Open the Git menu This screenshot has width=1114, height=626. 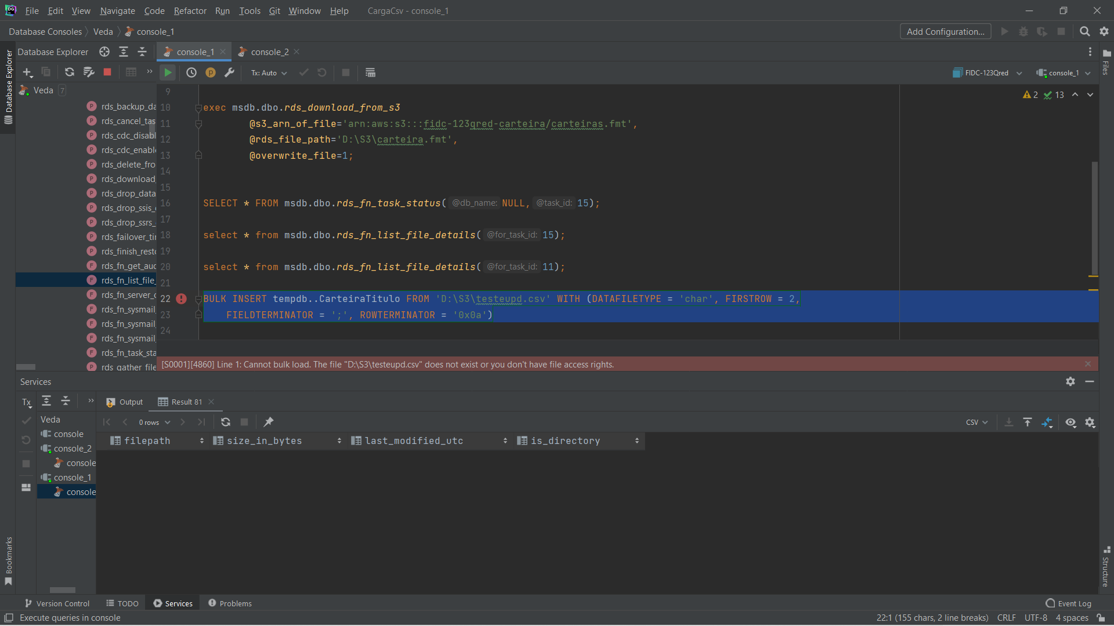tap(274, 10)
